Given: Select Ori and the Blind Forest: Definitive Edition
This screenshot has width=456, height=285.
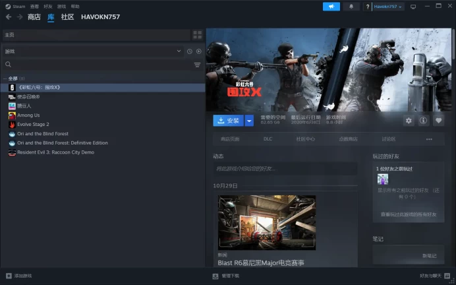Looking at the screenshot, I should [63, 143].
